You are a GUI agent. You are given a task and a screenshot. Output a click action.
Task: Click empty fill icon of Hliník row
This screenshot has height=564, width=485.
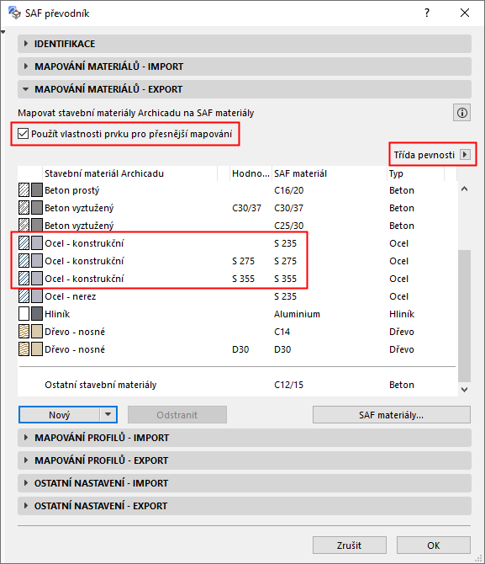[24, 314]
